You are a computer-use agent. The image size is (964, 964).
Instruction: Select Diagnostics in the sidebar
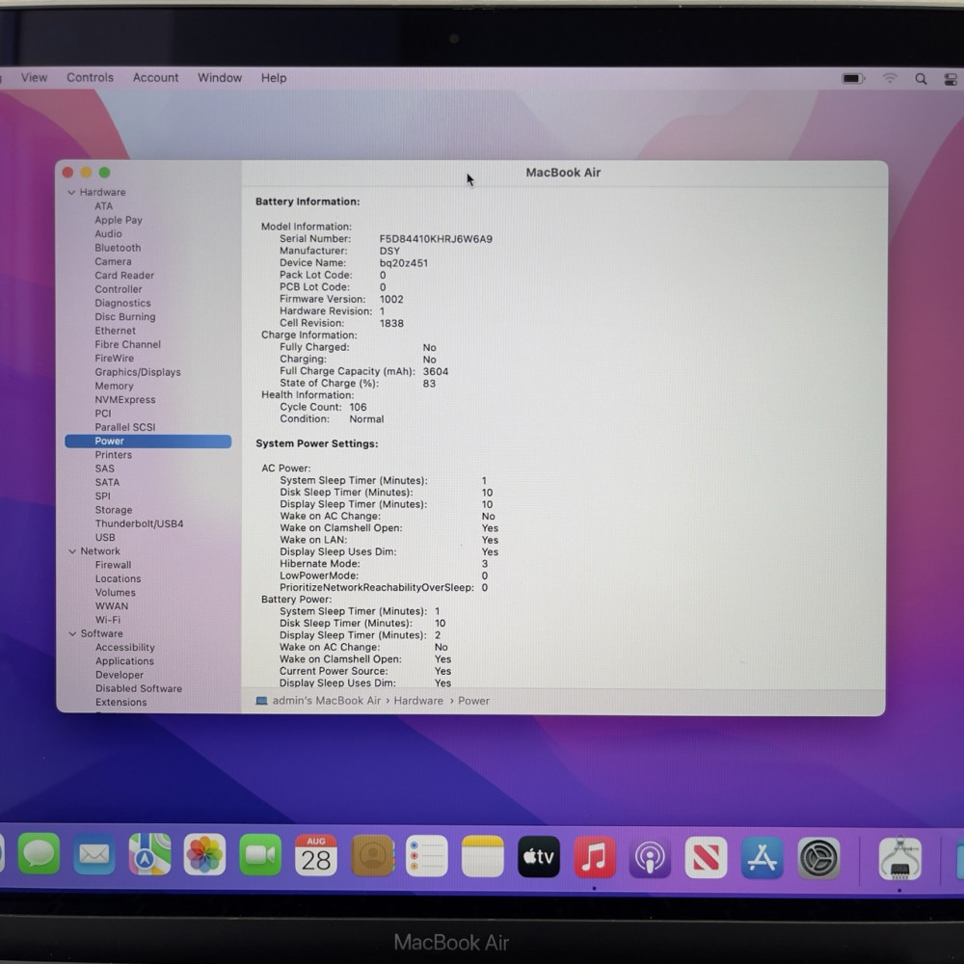pos(122,303)
